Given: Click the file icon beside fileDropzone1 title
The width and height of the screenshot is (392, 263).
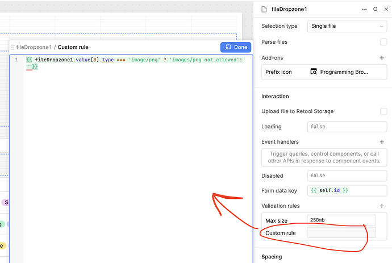Looking at the screenshot, I should pos(263,9).
